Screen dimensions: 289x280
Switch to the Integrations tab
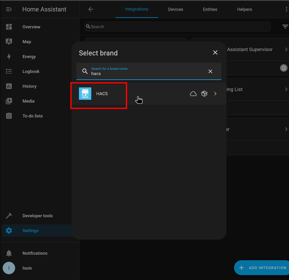click(137, 9)
